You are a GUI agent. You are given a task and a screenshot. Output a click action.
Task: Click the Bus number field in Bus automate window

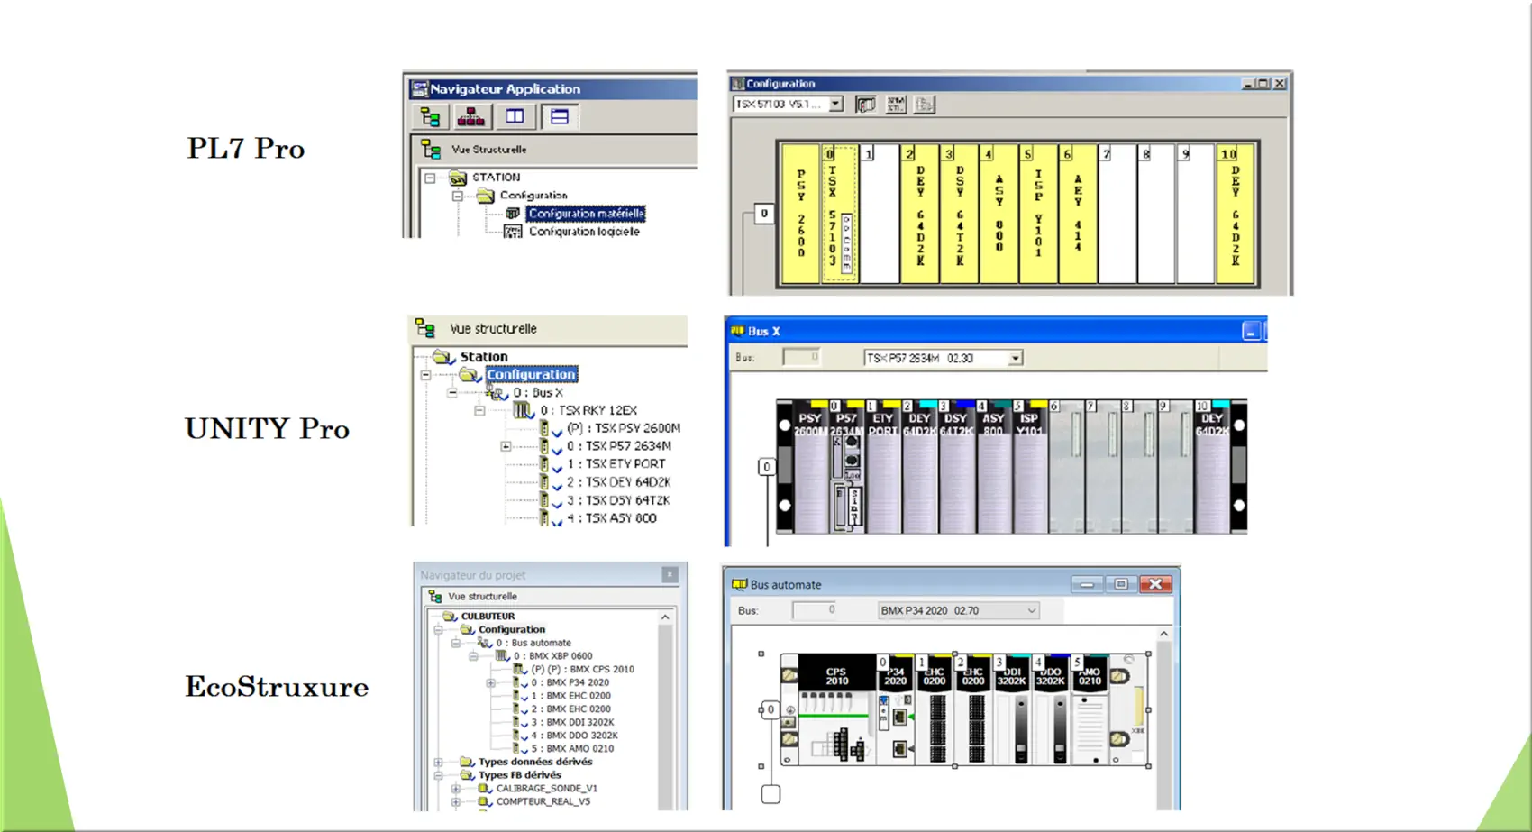[815, 611]
